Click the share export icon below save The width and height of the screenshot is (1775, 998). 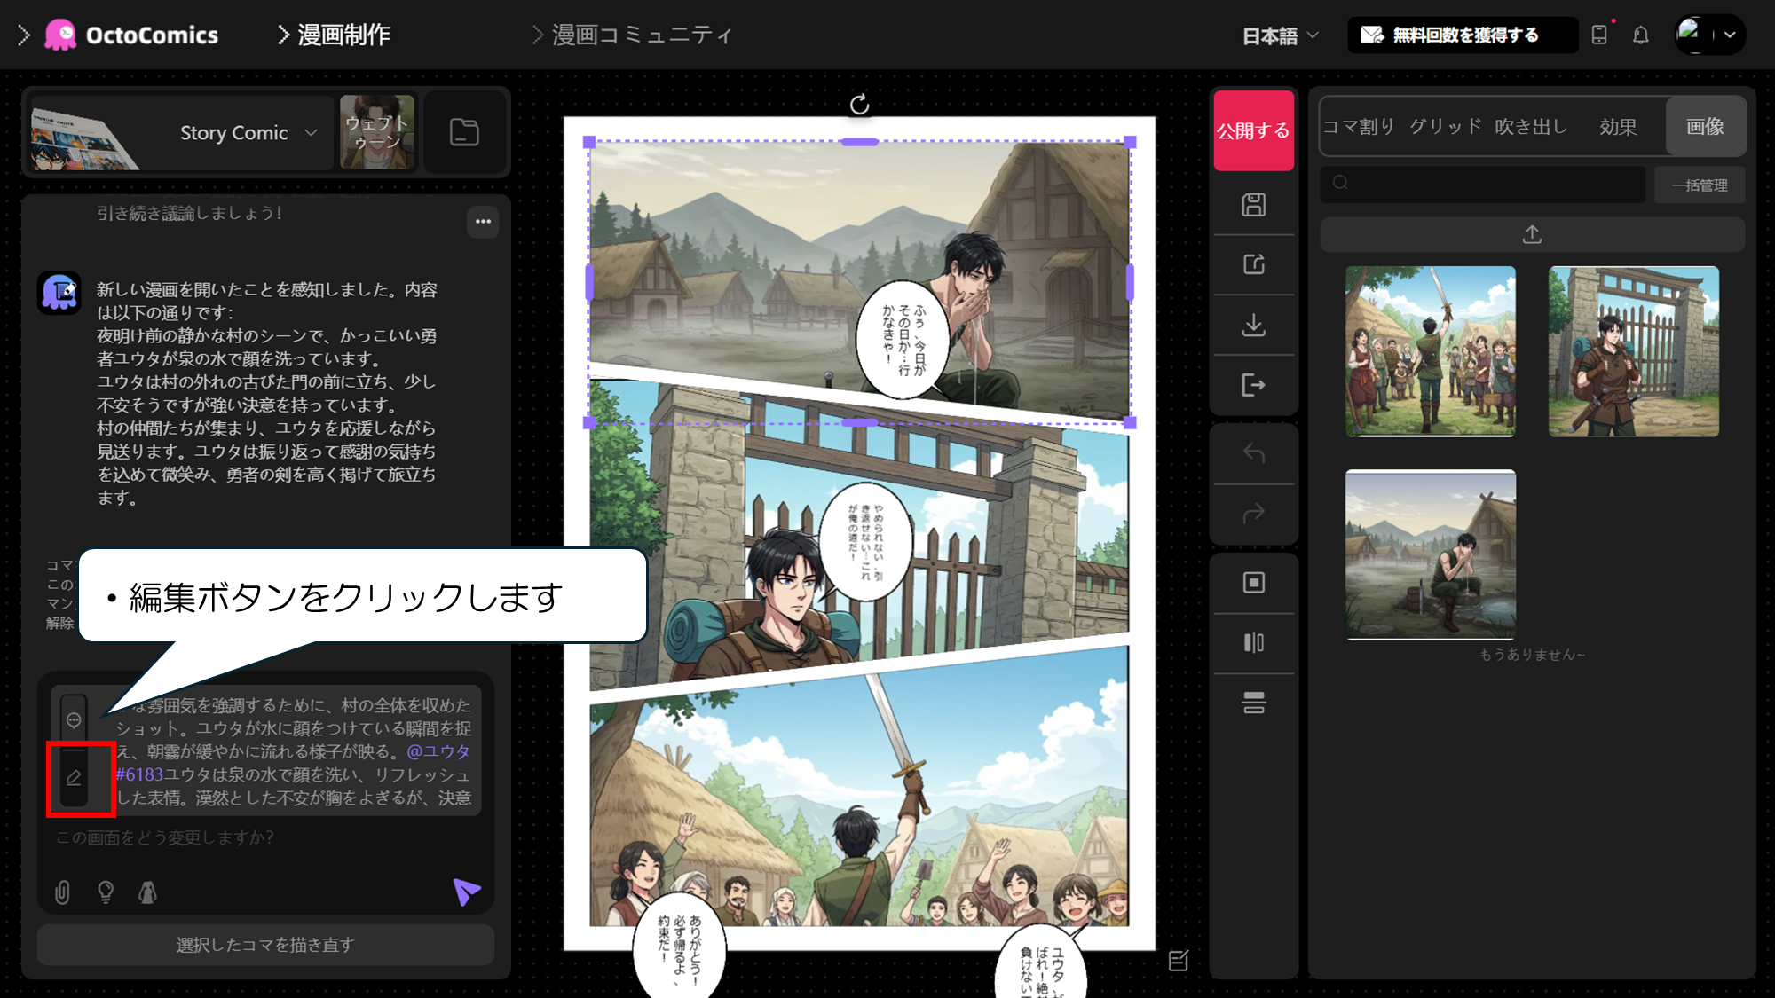1253,264
